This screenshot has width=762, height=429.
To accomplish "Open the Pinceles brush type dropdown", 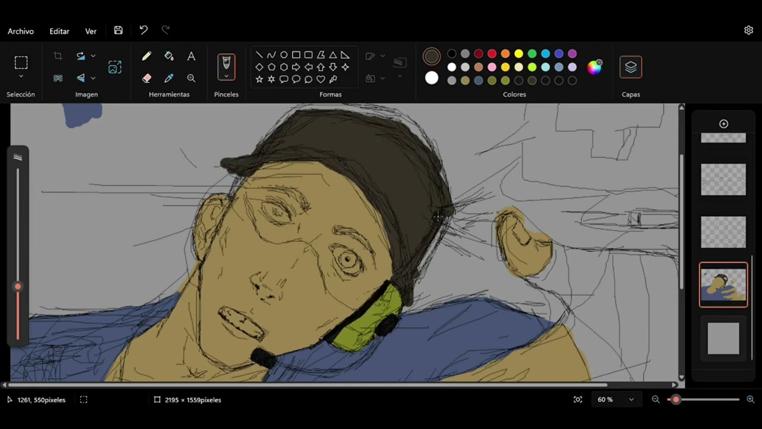I will pos(226,76).
